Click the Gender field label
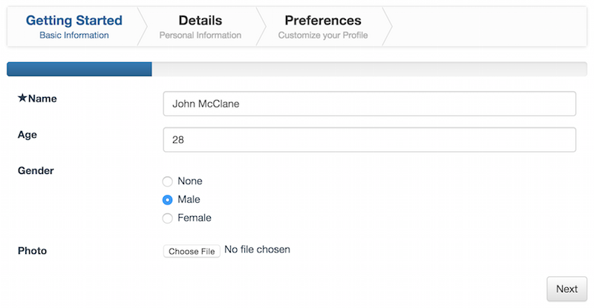Image resolution: width=594 pixels, height=308 pixels. (x=36, y=170)
